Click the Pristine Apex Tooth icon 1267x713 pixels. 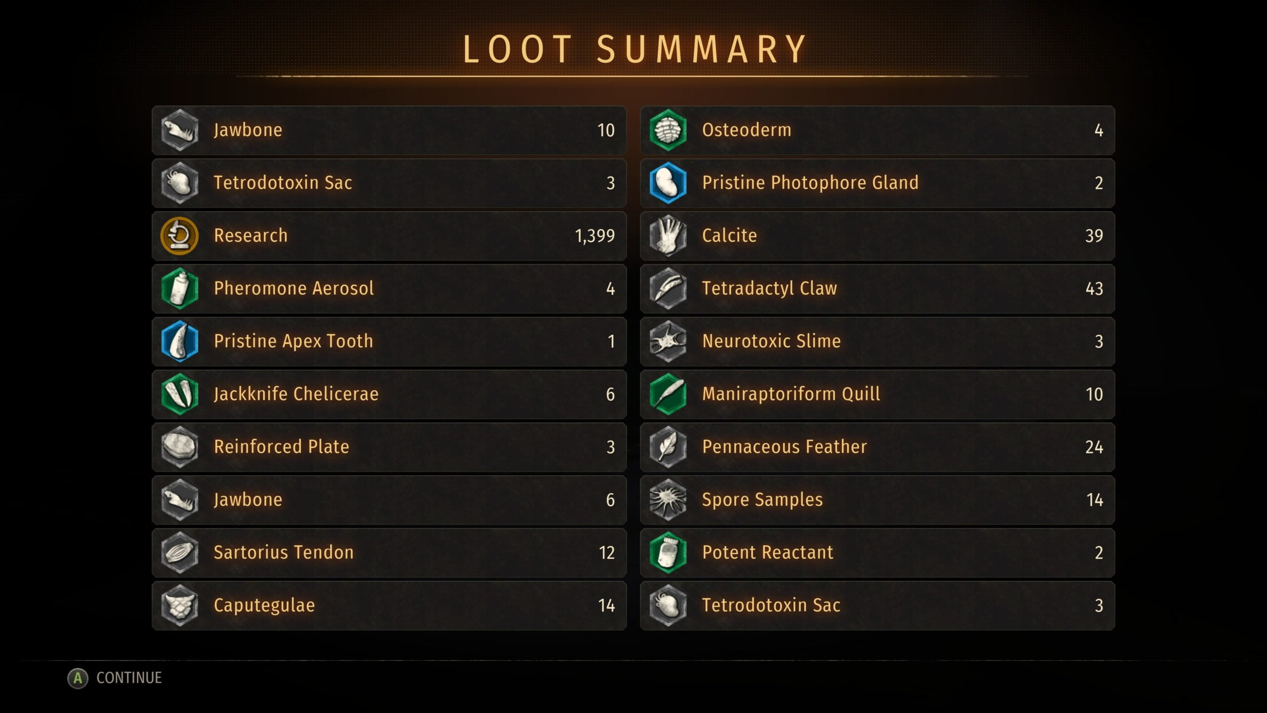179,342
